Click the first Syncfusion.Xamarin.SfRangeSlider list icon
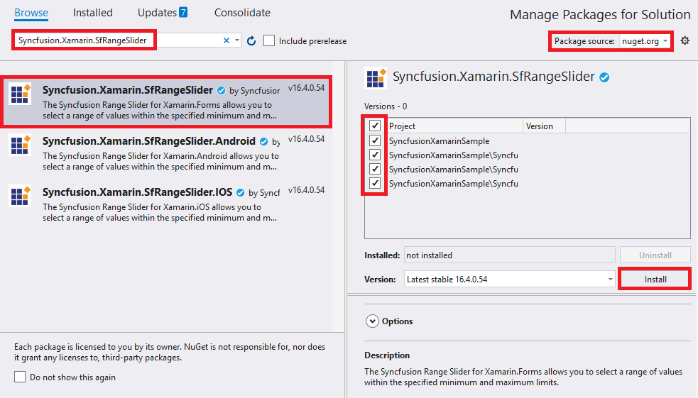 point(20,94)
